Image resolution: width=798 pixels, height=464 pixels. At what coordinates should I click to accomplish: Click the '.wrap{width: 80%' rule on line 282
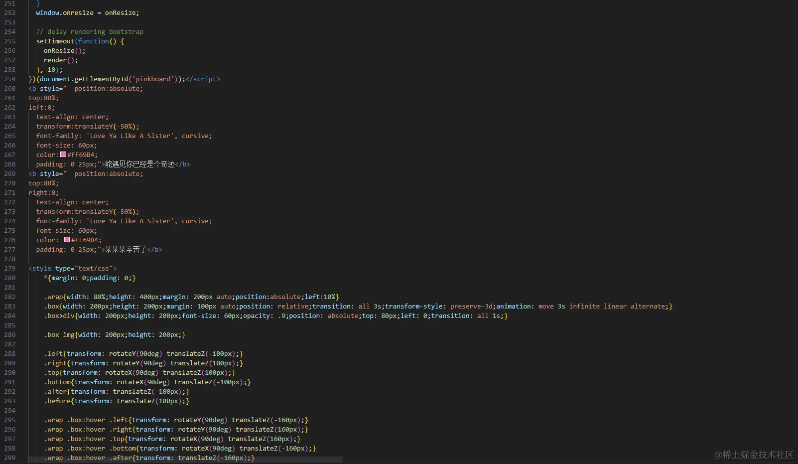click(192, 297)
